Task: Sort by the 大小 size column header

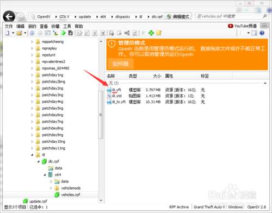Action: pos(157,76)
